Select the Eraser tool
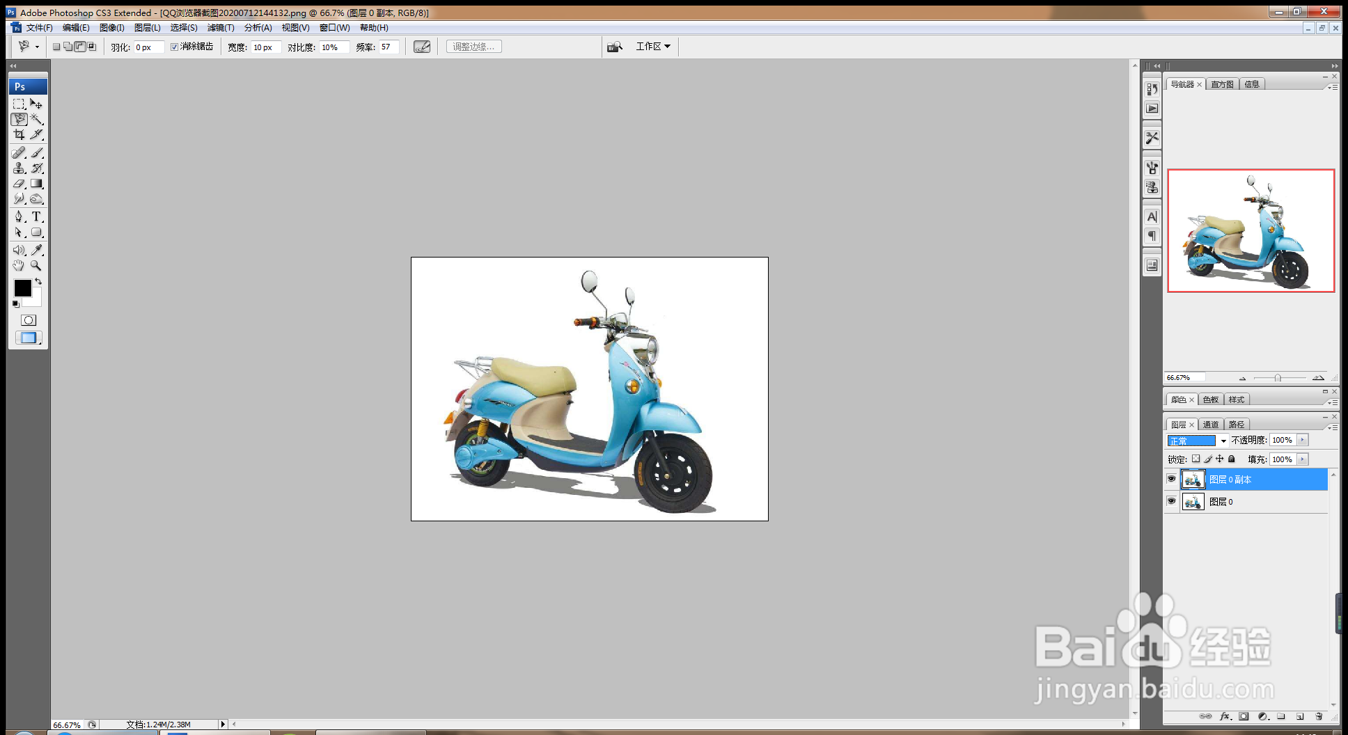This screenshot has width=1348, height=735. tap(19, 184)
